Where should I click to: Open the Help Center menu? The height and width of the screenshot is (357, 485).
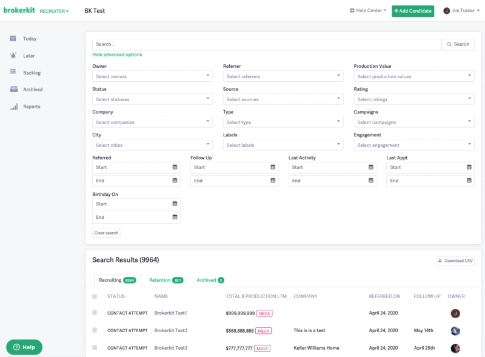(x=368, y=10)
